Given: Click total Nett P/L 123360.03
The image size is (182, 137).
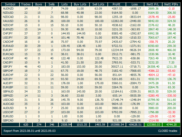Looking at the screenshot, I should coord(153,125).
